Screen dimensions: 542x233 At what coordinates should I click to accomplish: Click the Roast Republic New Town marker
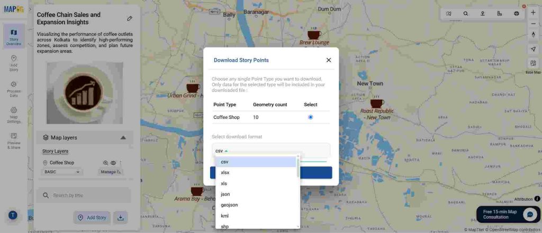[x=377, y=103]
